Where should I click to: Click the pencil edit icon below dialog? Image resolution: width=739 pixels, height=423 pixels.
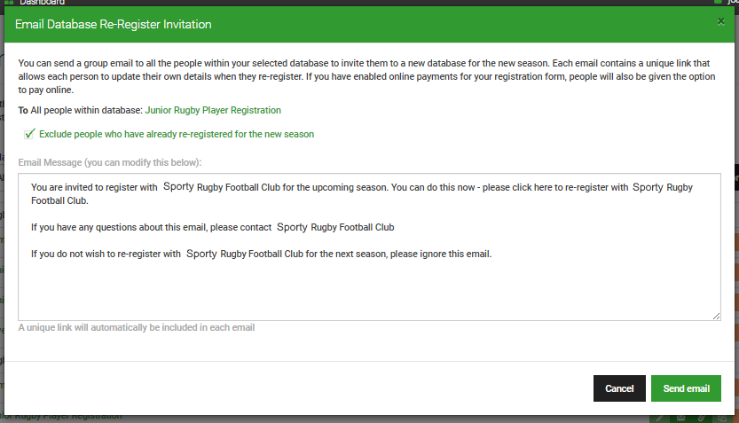pos(660,418)
